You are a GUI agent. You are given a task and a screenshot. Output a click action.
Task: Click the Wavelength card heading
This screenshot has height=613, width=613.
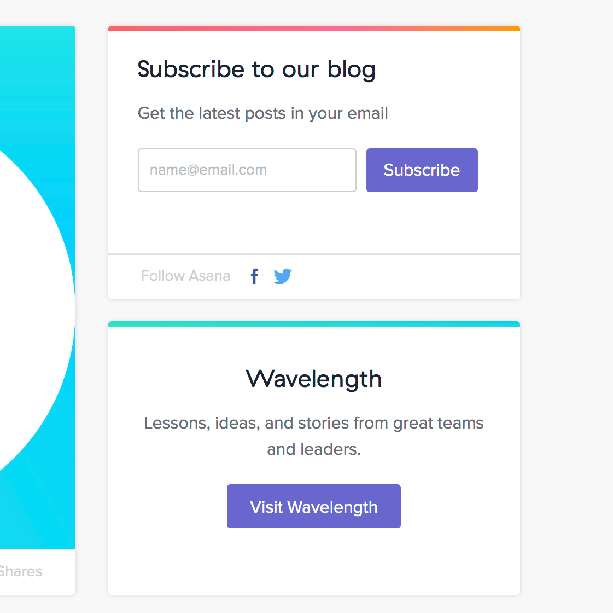coord(313,379)
